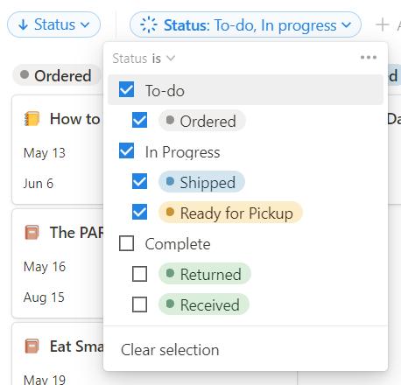Open the Status sort dropdown
This screenshot has height=385, width=401.
pyautogui.click(x=53, y=24)
